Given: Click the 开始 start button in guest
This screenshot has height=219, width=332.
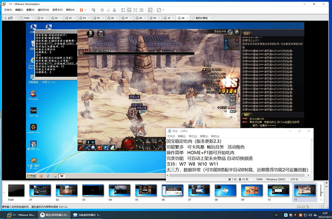Looking at the screenshot, I should (x=31, y=176).
